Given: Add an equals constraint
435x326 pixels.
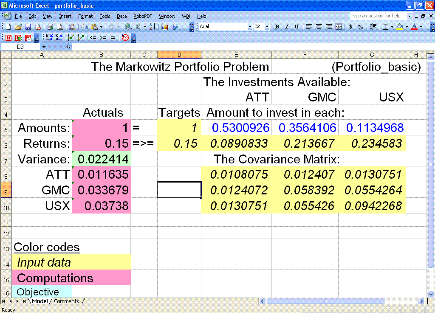Looking at the screenshot, I should (113, 38).
